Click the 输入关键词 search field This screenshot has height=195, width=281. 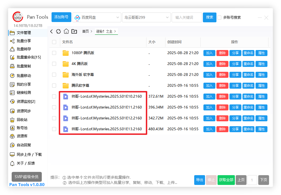pyautogui.click(x=187, y=17)
